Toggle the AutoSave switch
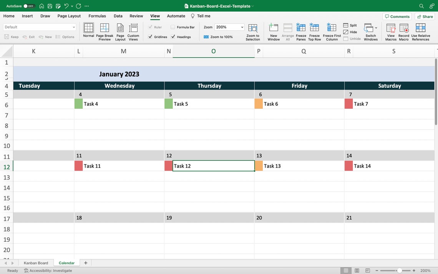 coord(29,6)
